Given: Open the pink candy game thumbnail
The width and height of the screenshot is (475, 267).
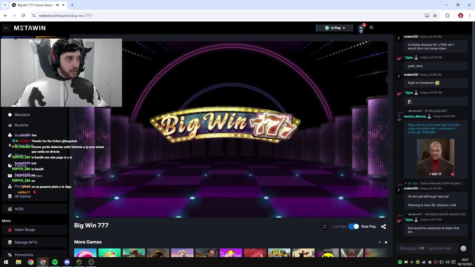Looking at the screenshot, I should (85, 253).
